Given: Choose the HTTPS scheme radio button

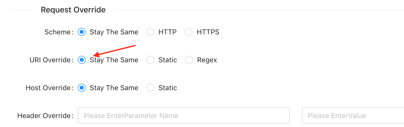Looking at the screenshot, I should (188, 32).
